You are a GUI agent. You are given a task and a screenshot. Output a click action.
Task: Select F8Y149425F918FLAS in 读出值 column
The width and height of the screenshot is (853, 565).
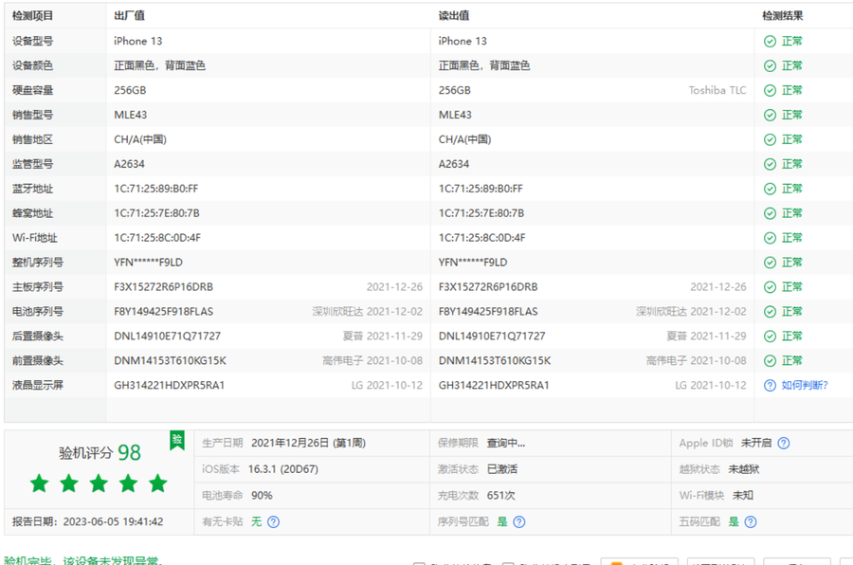point(488,312)
